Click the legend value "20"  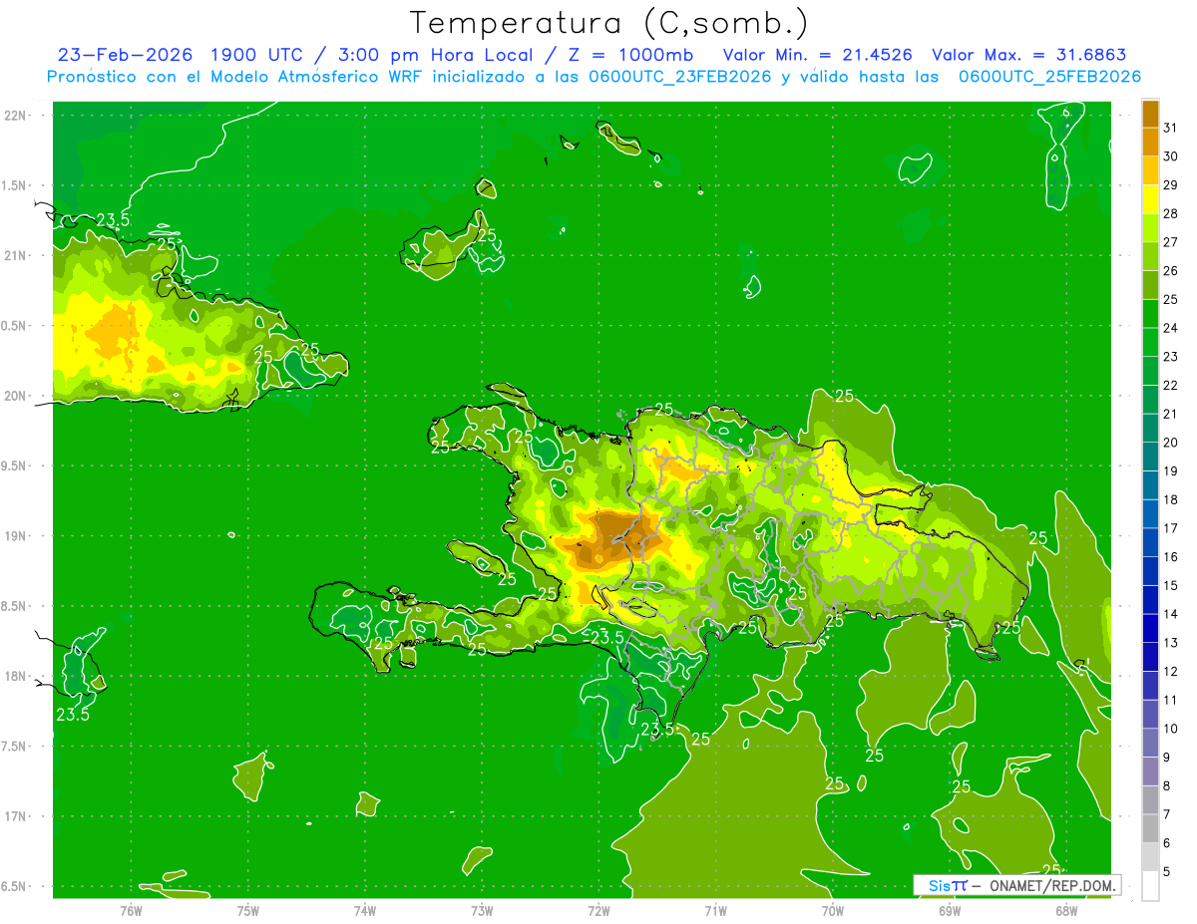point(1170,443)
